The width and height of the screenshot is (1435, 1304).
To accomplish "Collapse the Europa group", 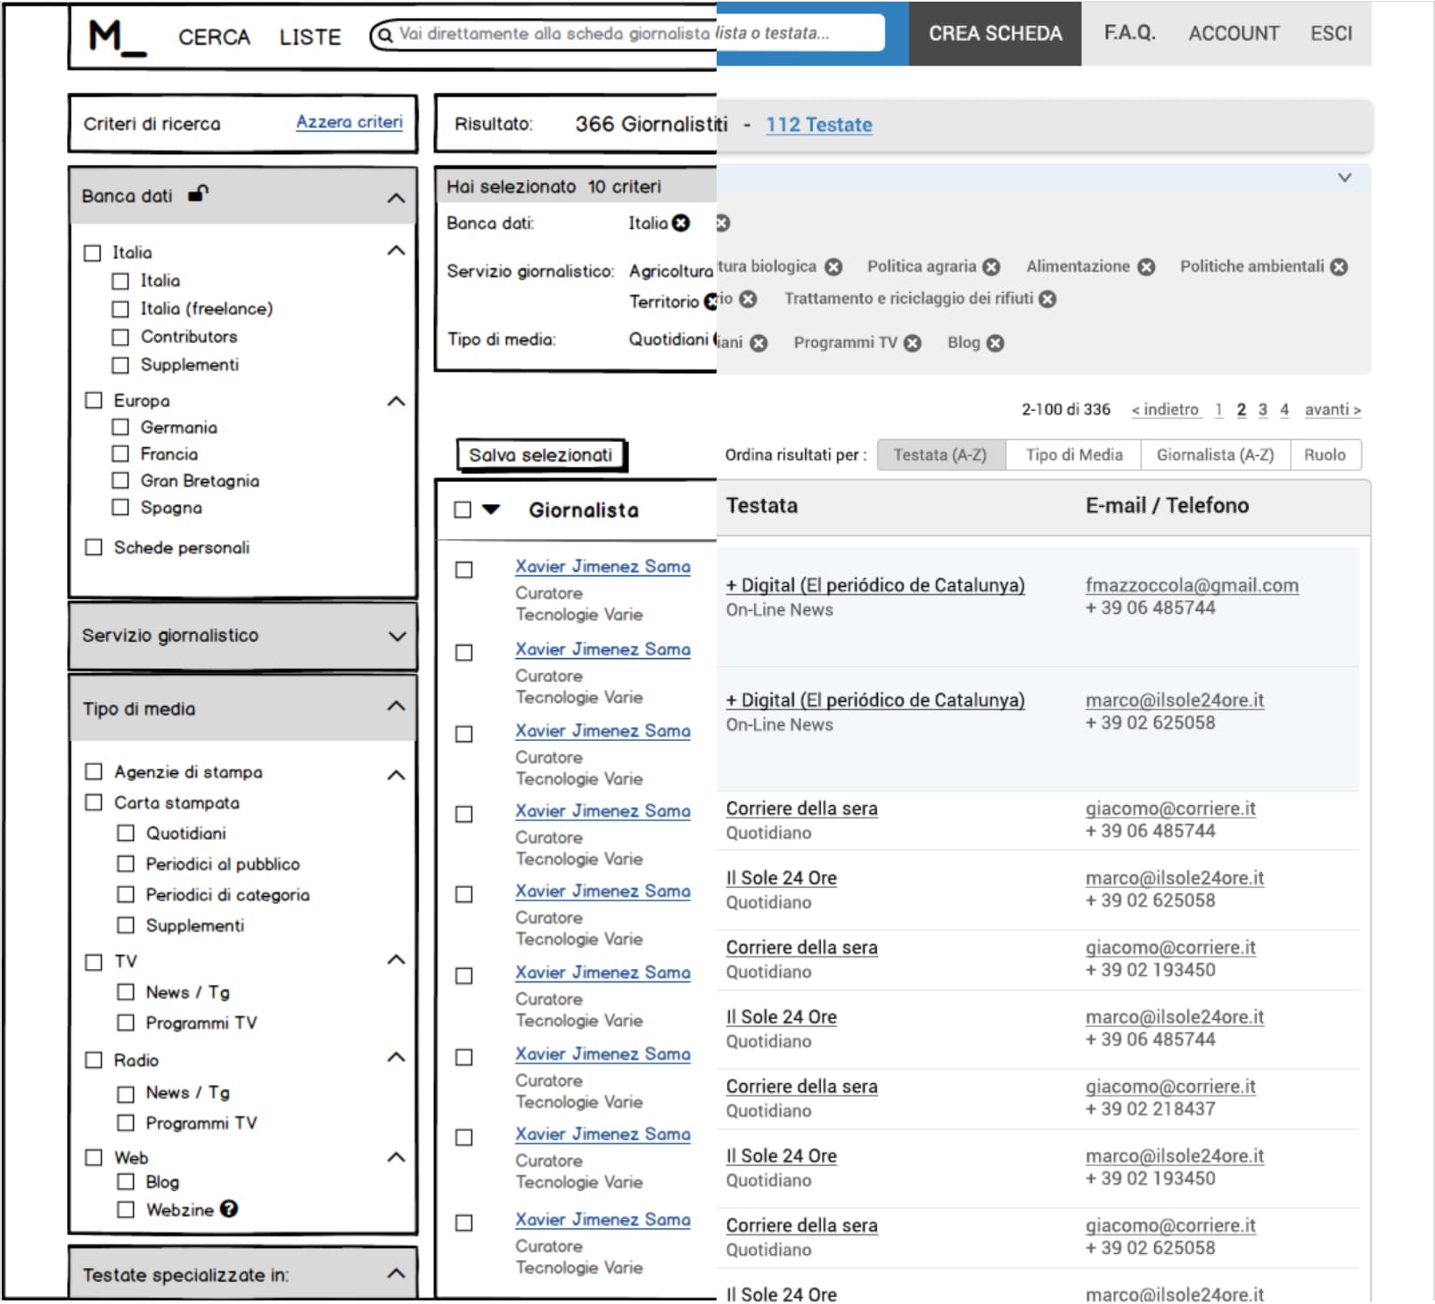I will (397, 401).
